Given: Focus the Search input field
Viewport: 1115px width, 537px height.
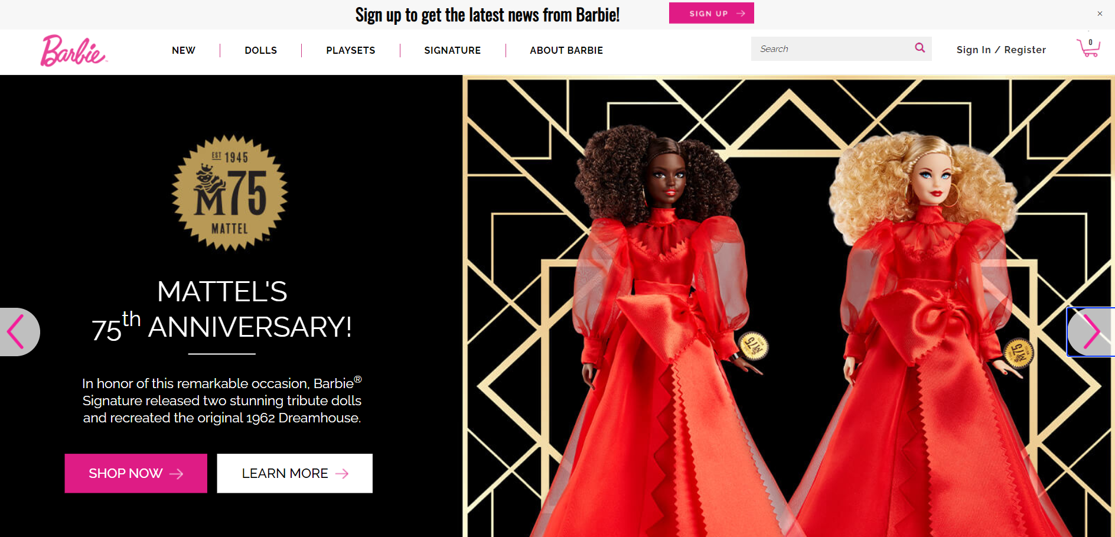Looking at the screenshot, I should click(833, 48).
